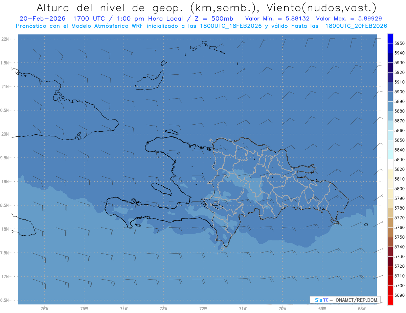The width and height of the screenshot is (406, 313).
Task: Click the legend value 5900
Action: point(399,92)
